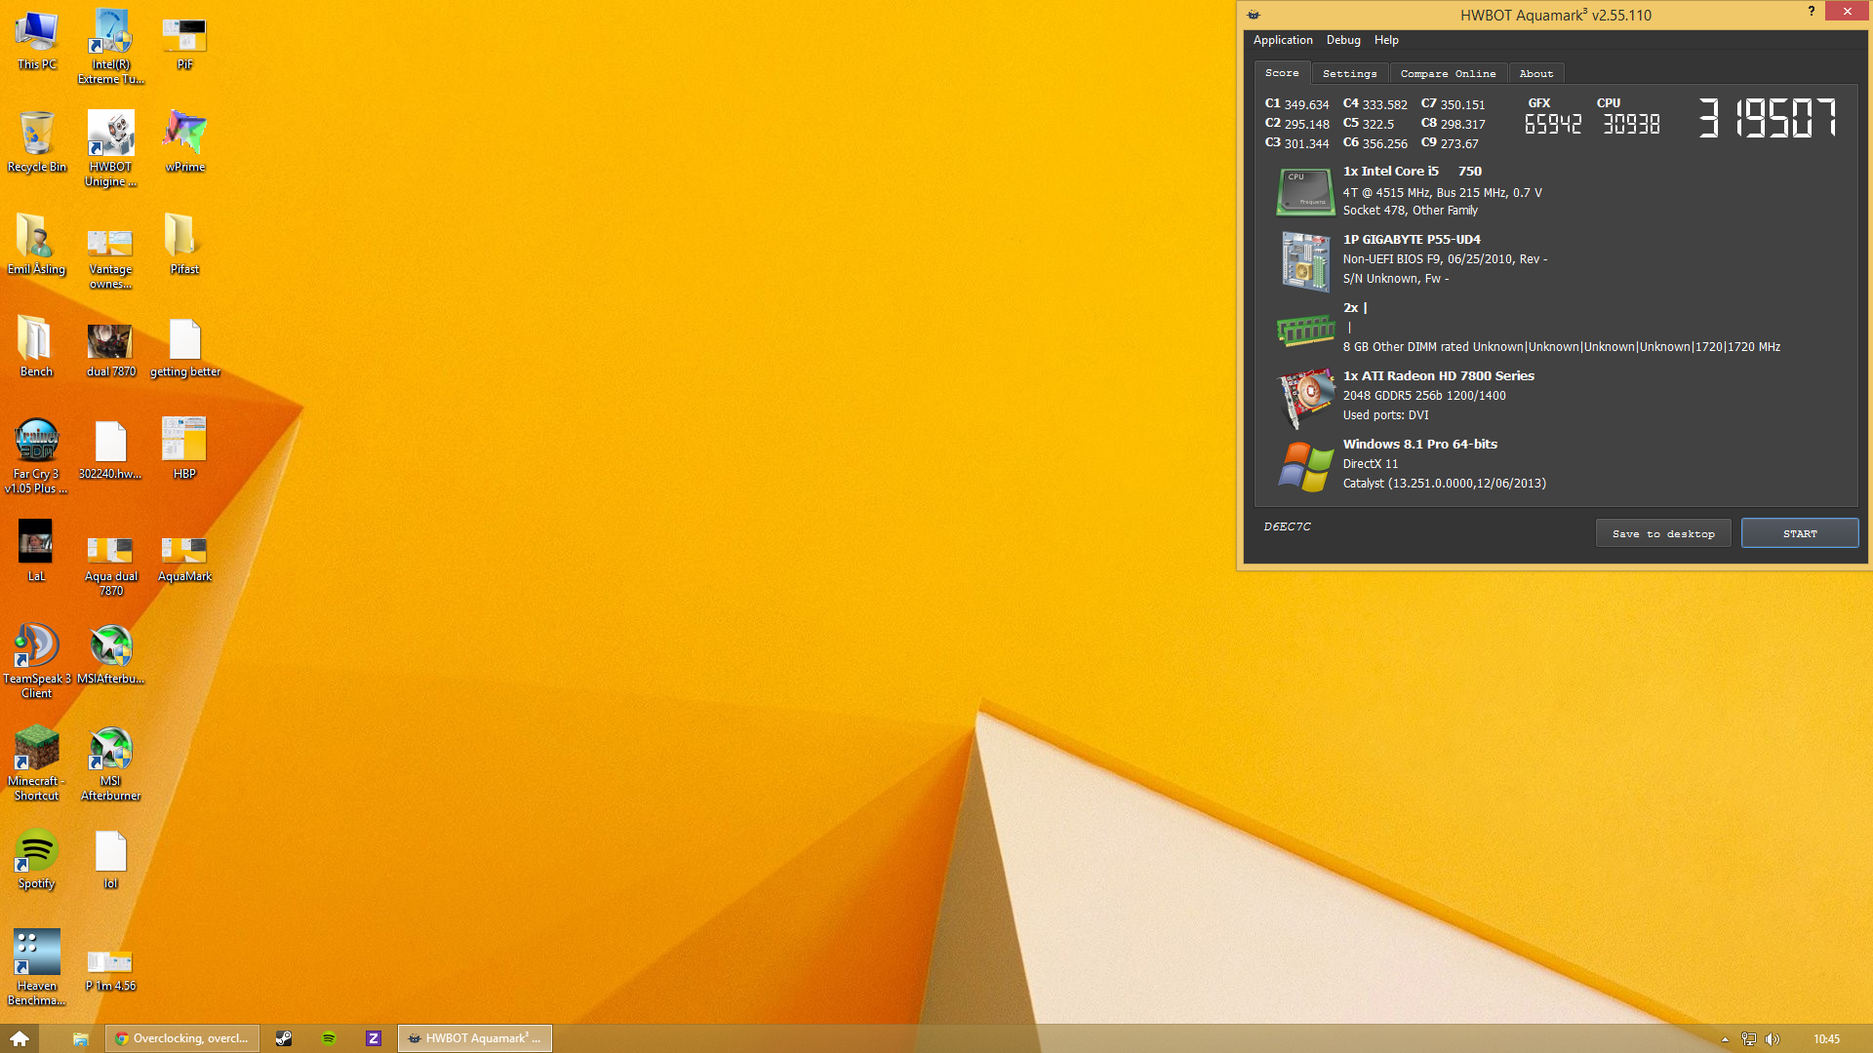Click the total score 319507

(1767, 118)
